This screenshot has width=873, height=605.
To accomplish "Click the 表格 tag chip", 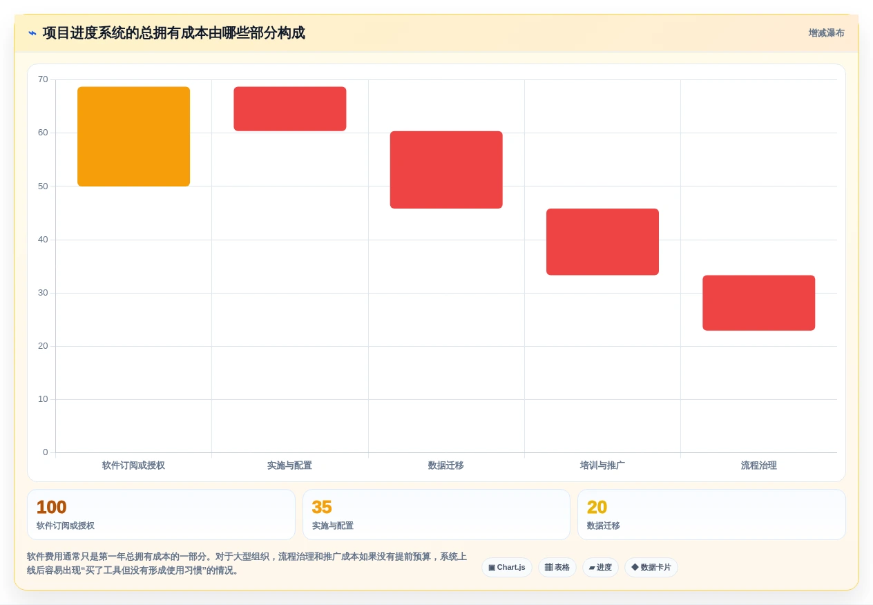I will click(x=557, y=568).
